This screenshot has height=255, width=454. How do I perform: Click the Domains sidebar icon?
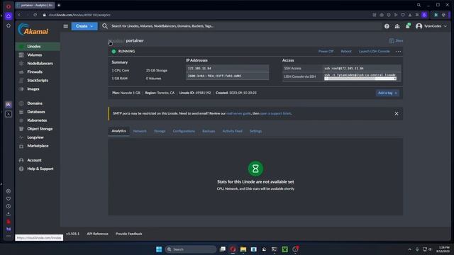point(21,103)
